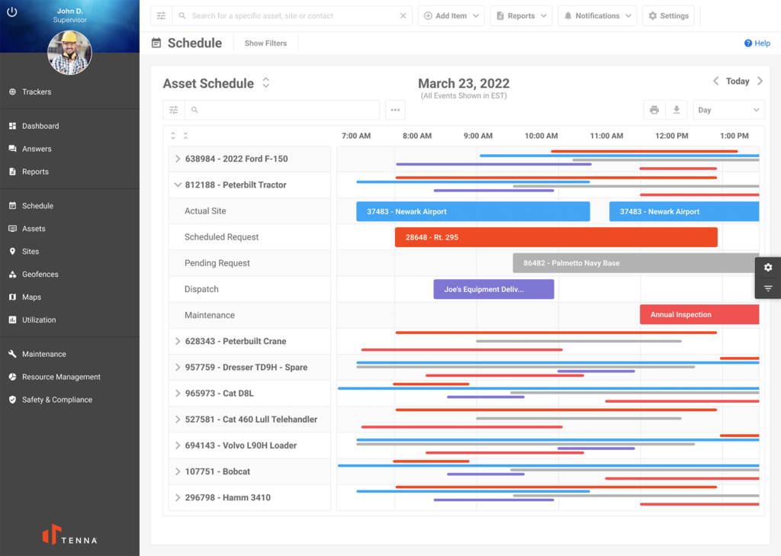Image resolution: width=781 pixels, height=556 pixels.
Task: Open the Help link
Action: [757, 43]
